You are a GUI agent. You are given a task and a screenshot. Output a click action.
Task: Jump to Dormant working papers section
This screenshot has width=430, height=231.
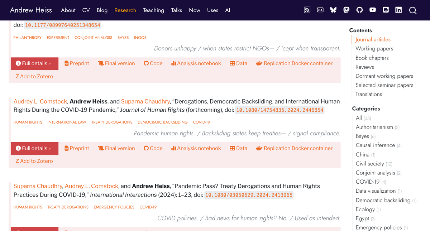point(384,76)
